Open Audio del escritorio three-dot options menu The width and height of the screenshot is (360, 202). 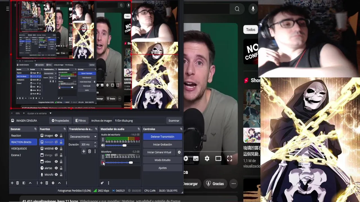tap(103, 139)
